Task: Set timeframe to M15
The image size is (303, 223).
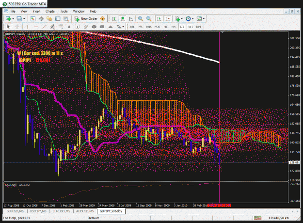Action: pos(149,27)
